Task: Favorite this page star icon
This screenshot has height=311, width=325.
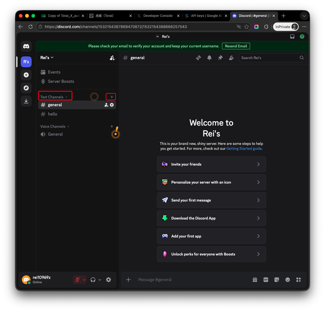Action: [x=246, y=27]
